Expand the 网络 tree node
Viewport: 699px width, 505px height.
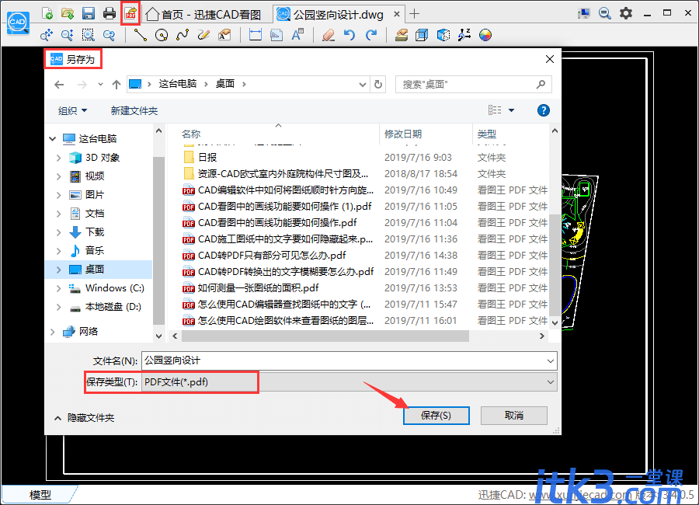point(53,332)
